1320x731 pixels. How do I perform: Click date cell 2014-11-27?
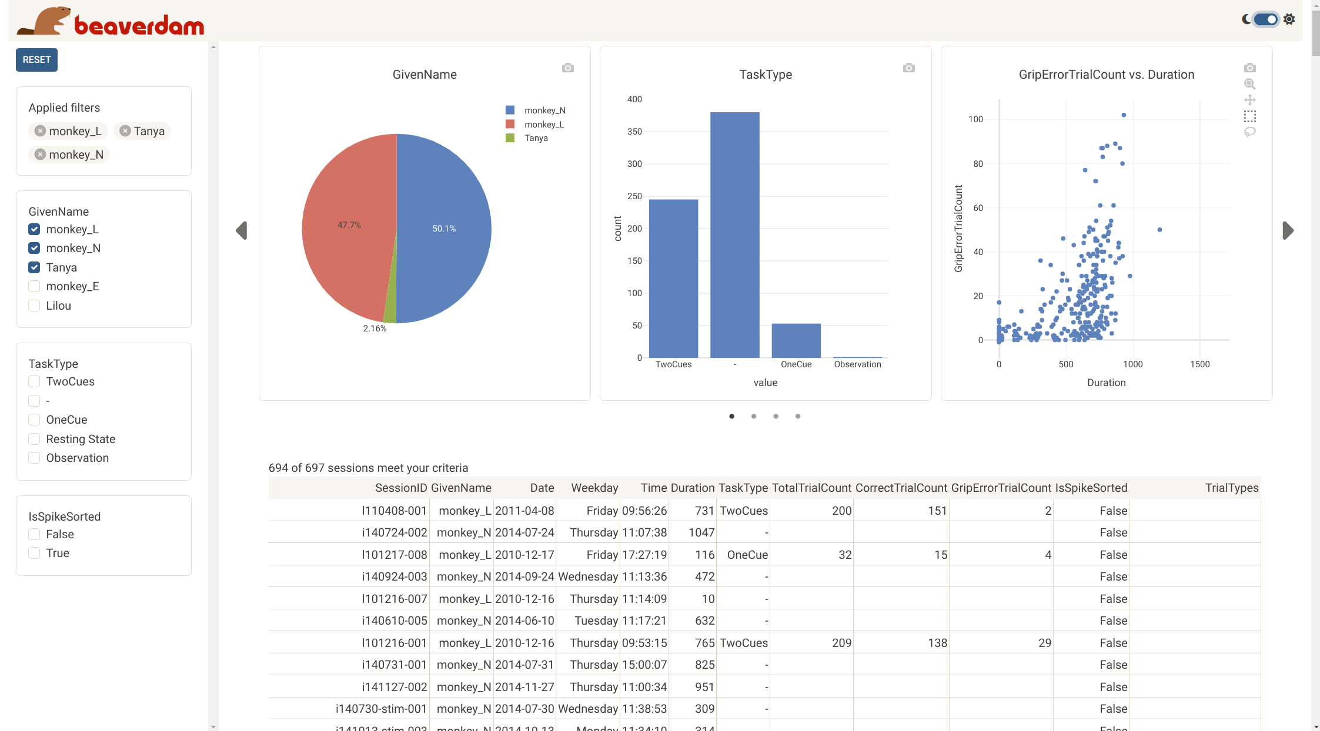point(524,687)
